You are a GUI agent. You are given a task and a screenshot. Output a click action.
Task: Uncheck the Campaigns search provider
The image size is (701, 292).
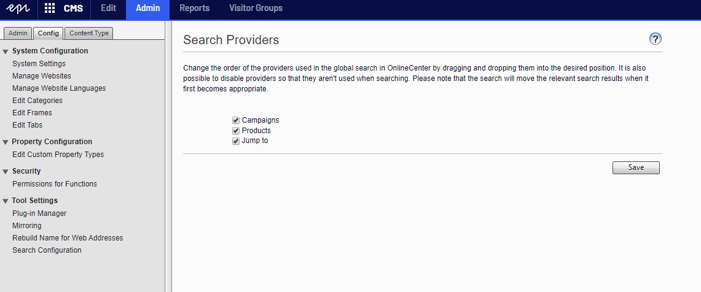[x=236, y=120]
